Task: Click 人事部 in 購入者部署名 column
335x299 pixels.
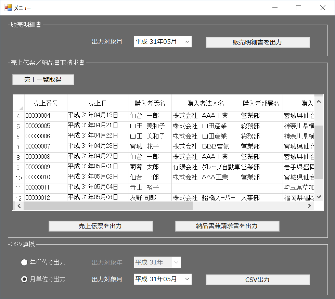Action: [x=261, y=197]
